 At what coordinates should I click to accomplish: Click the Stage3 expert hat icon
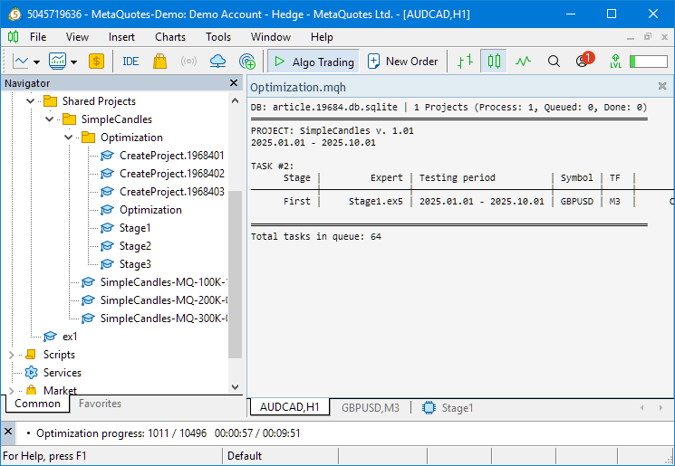107,263
